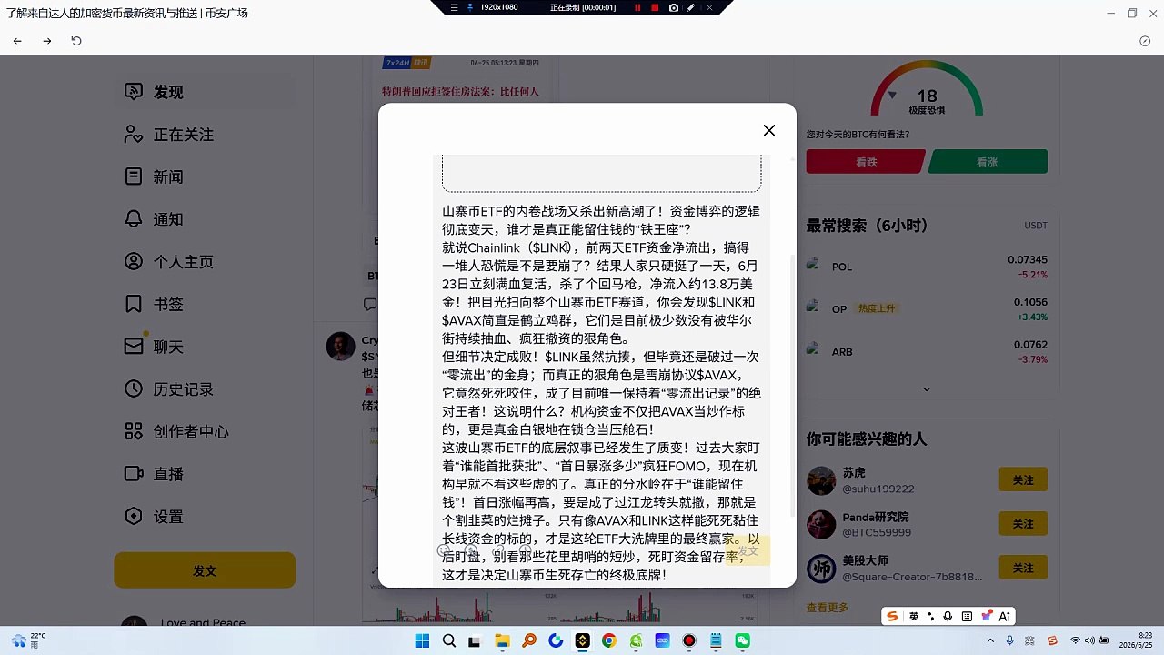Click the 历史记录 clock icon

click(x=134, y=389)
